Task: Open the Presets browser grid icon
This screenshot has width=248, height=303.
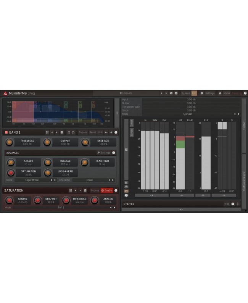Action: click(x=121, y=93)
